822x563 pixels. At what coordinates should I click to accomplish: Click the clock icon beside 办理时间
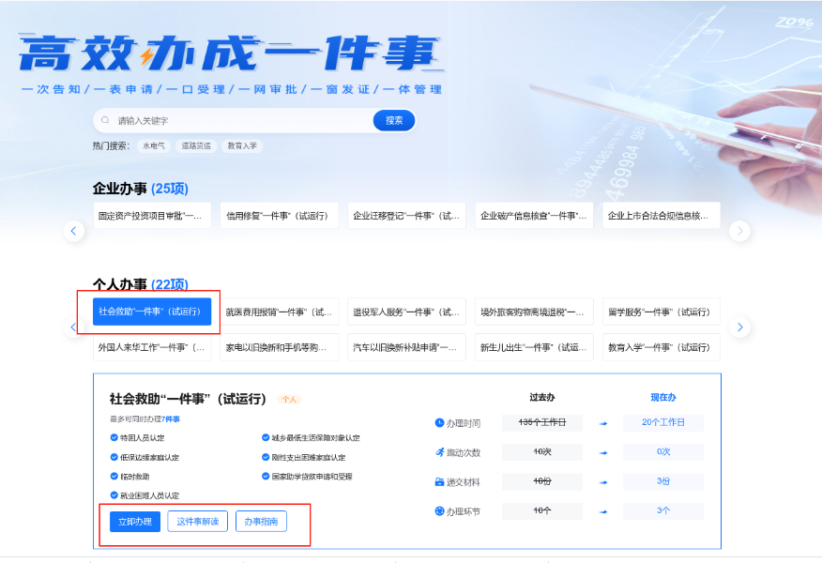(x=439, y=423)
